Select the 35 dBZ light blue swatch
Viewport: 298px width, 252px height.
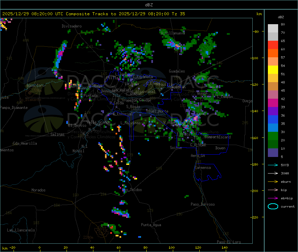273,128
